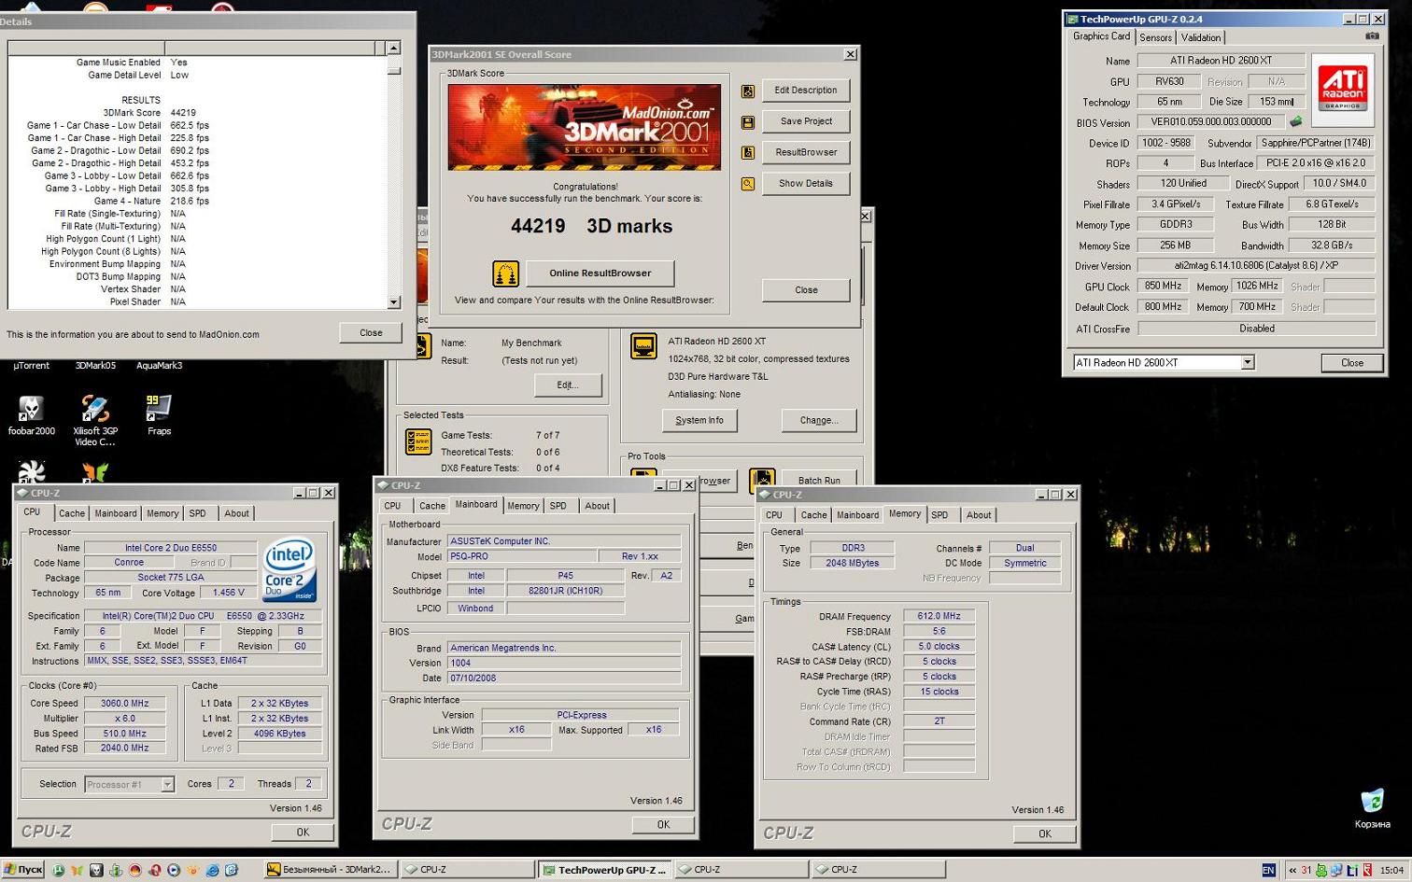The image size is (1412, 882).
Task: Click OK in the Memory CPU-Z window
Action: (1044, 833)
